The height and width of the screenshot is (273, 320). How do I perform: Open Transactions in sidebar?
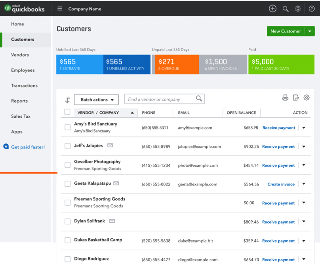pyautogui.click(x=24, y=86)
